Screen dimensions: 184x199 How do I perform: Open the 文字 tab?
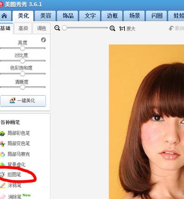click(x=90, y=16)
